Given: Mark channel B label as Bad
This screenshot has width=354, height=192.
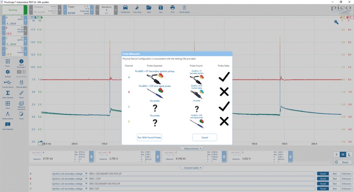Looking at the screenshot, I should click(335, 179).
